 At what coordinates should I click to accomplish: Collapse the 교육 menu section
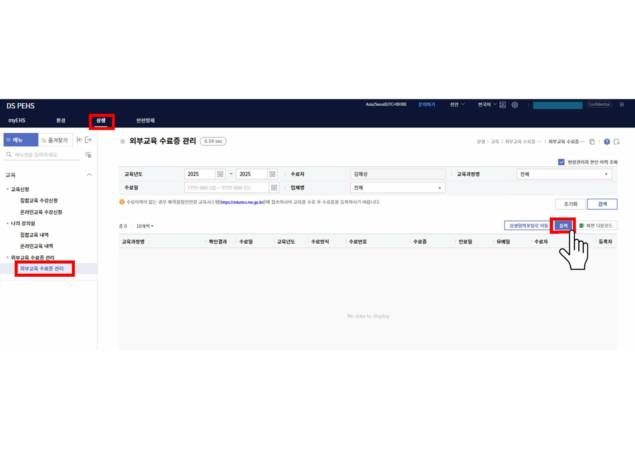point(89,175)
